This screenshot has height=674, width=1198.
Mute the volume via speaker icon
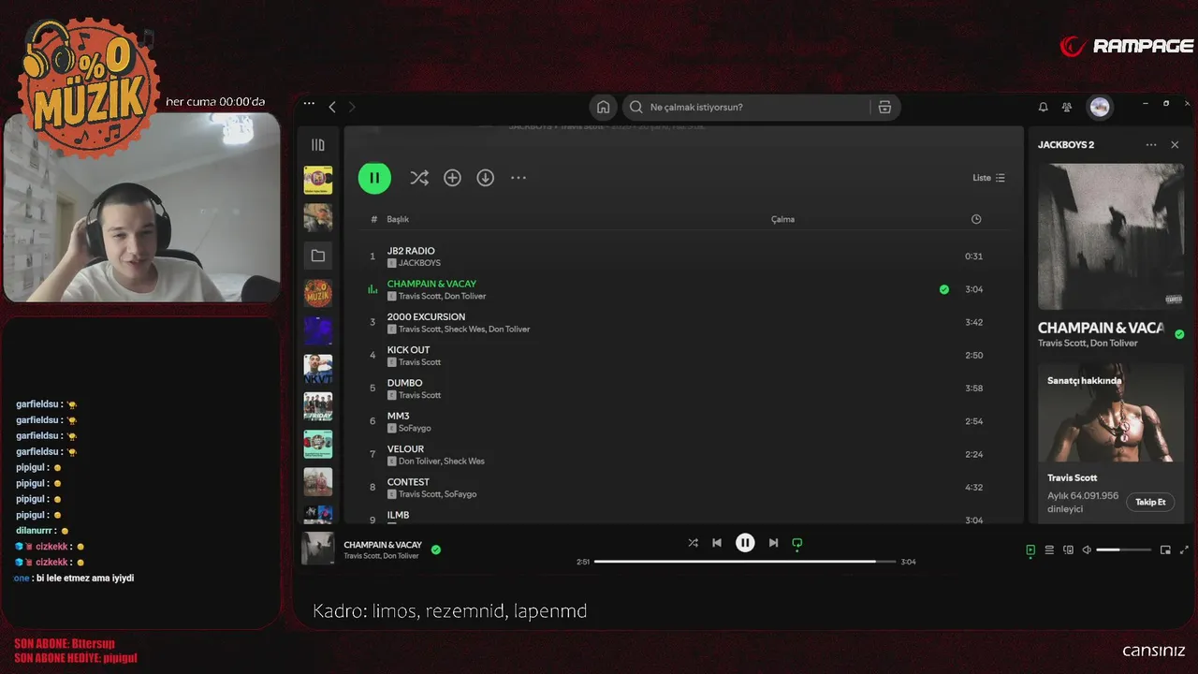(x=1087, y=550)
